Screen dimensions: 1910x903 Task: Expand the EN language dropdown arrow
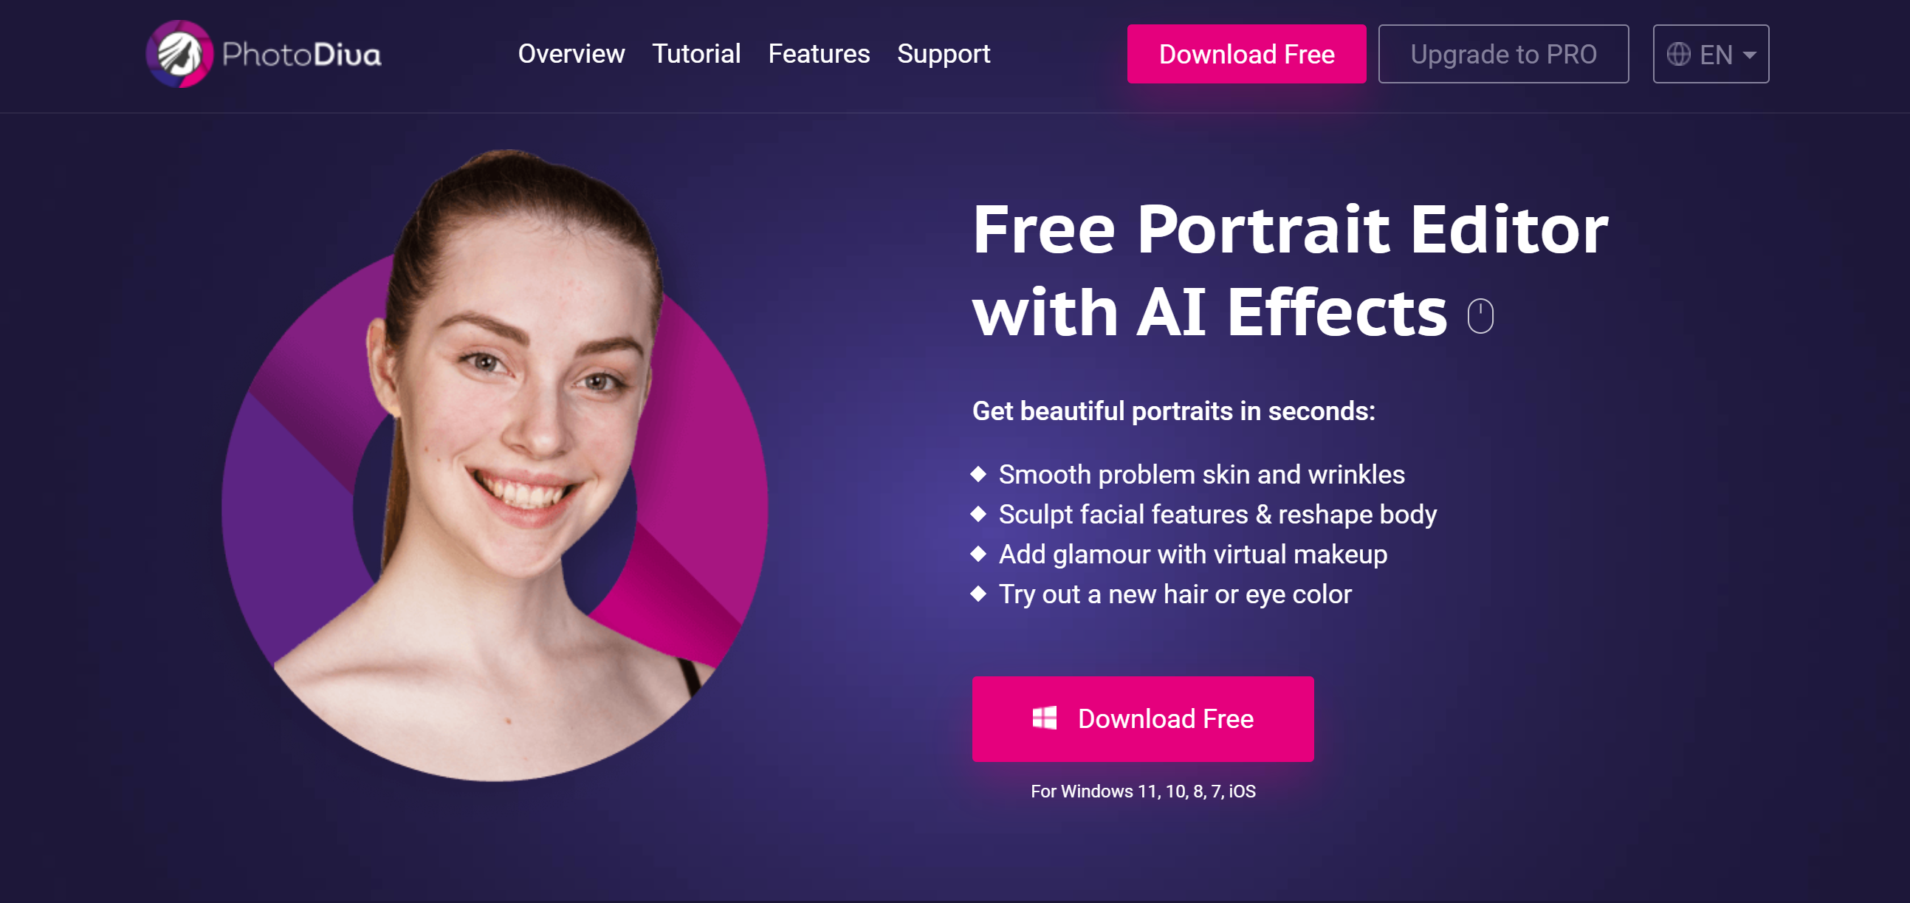click(x=1749, y=55)
